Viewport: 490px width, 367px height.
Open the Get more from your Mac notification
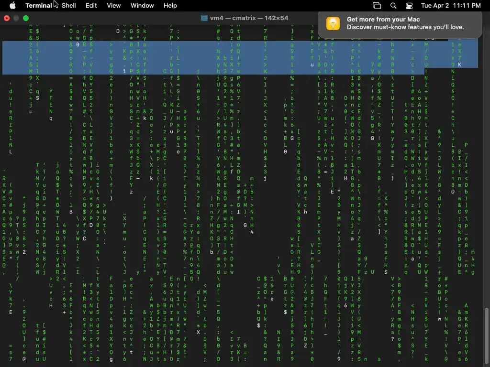click(x=400, y=24)
